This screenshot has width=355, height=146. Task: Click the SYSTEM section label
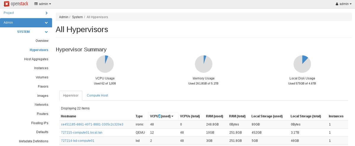tap(23, 32)
